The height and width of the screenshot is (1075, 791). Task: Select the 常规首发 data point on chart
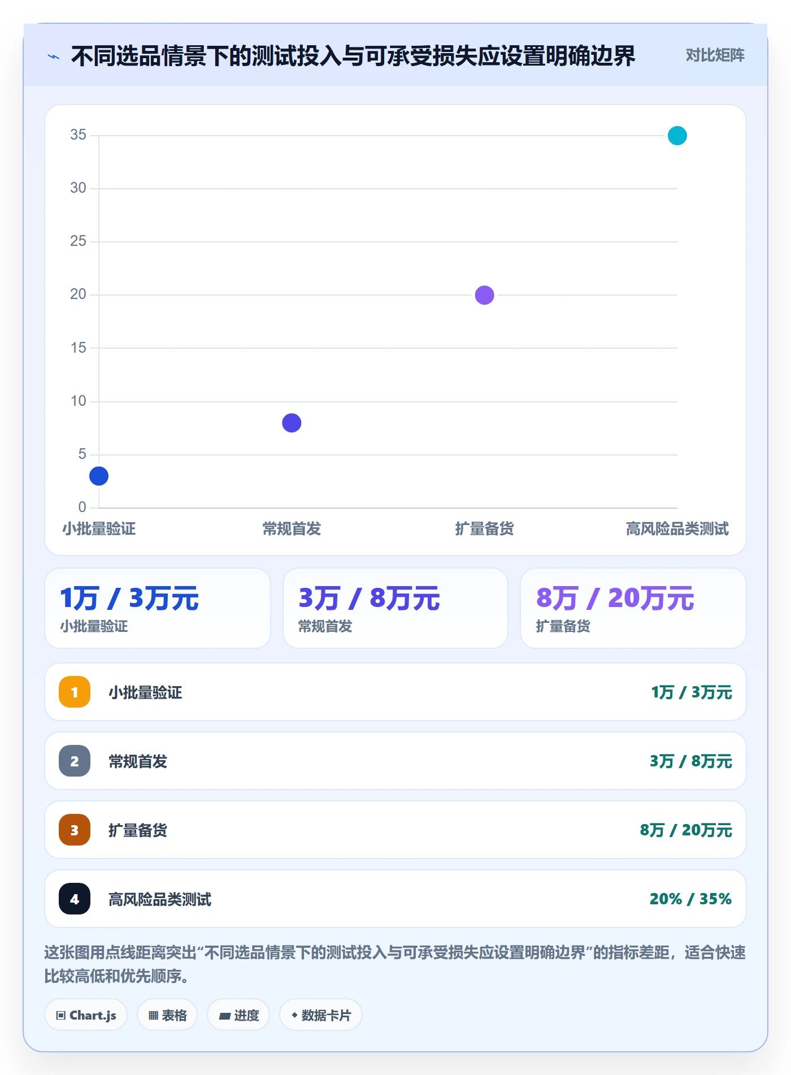[292, 423]
